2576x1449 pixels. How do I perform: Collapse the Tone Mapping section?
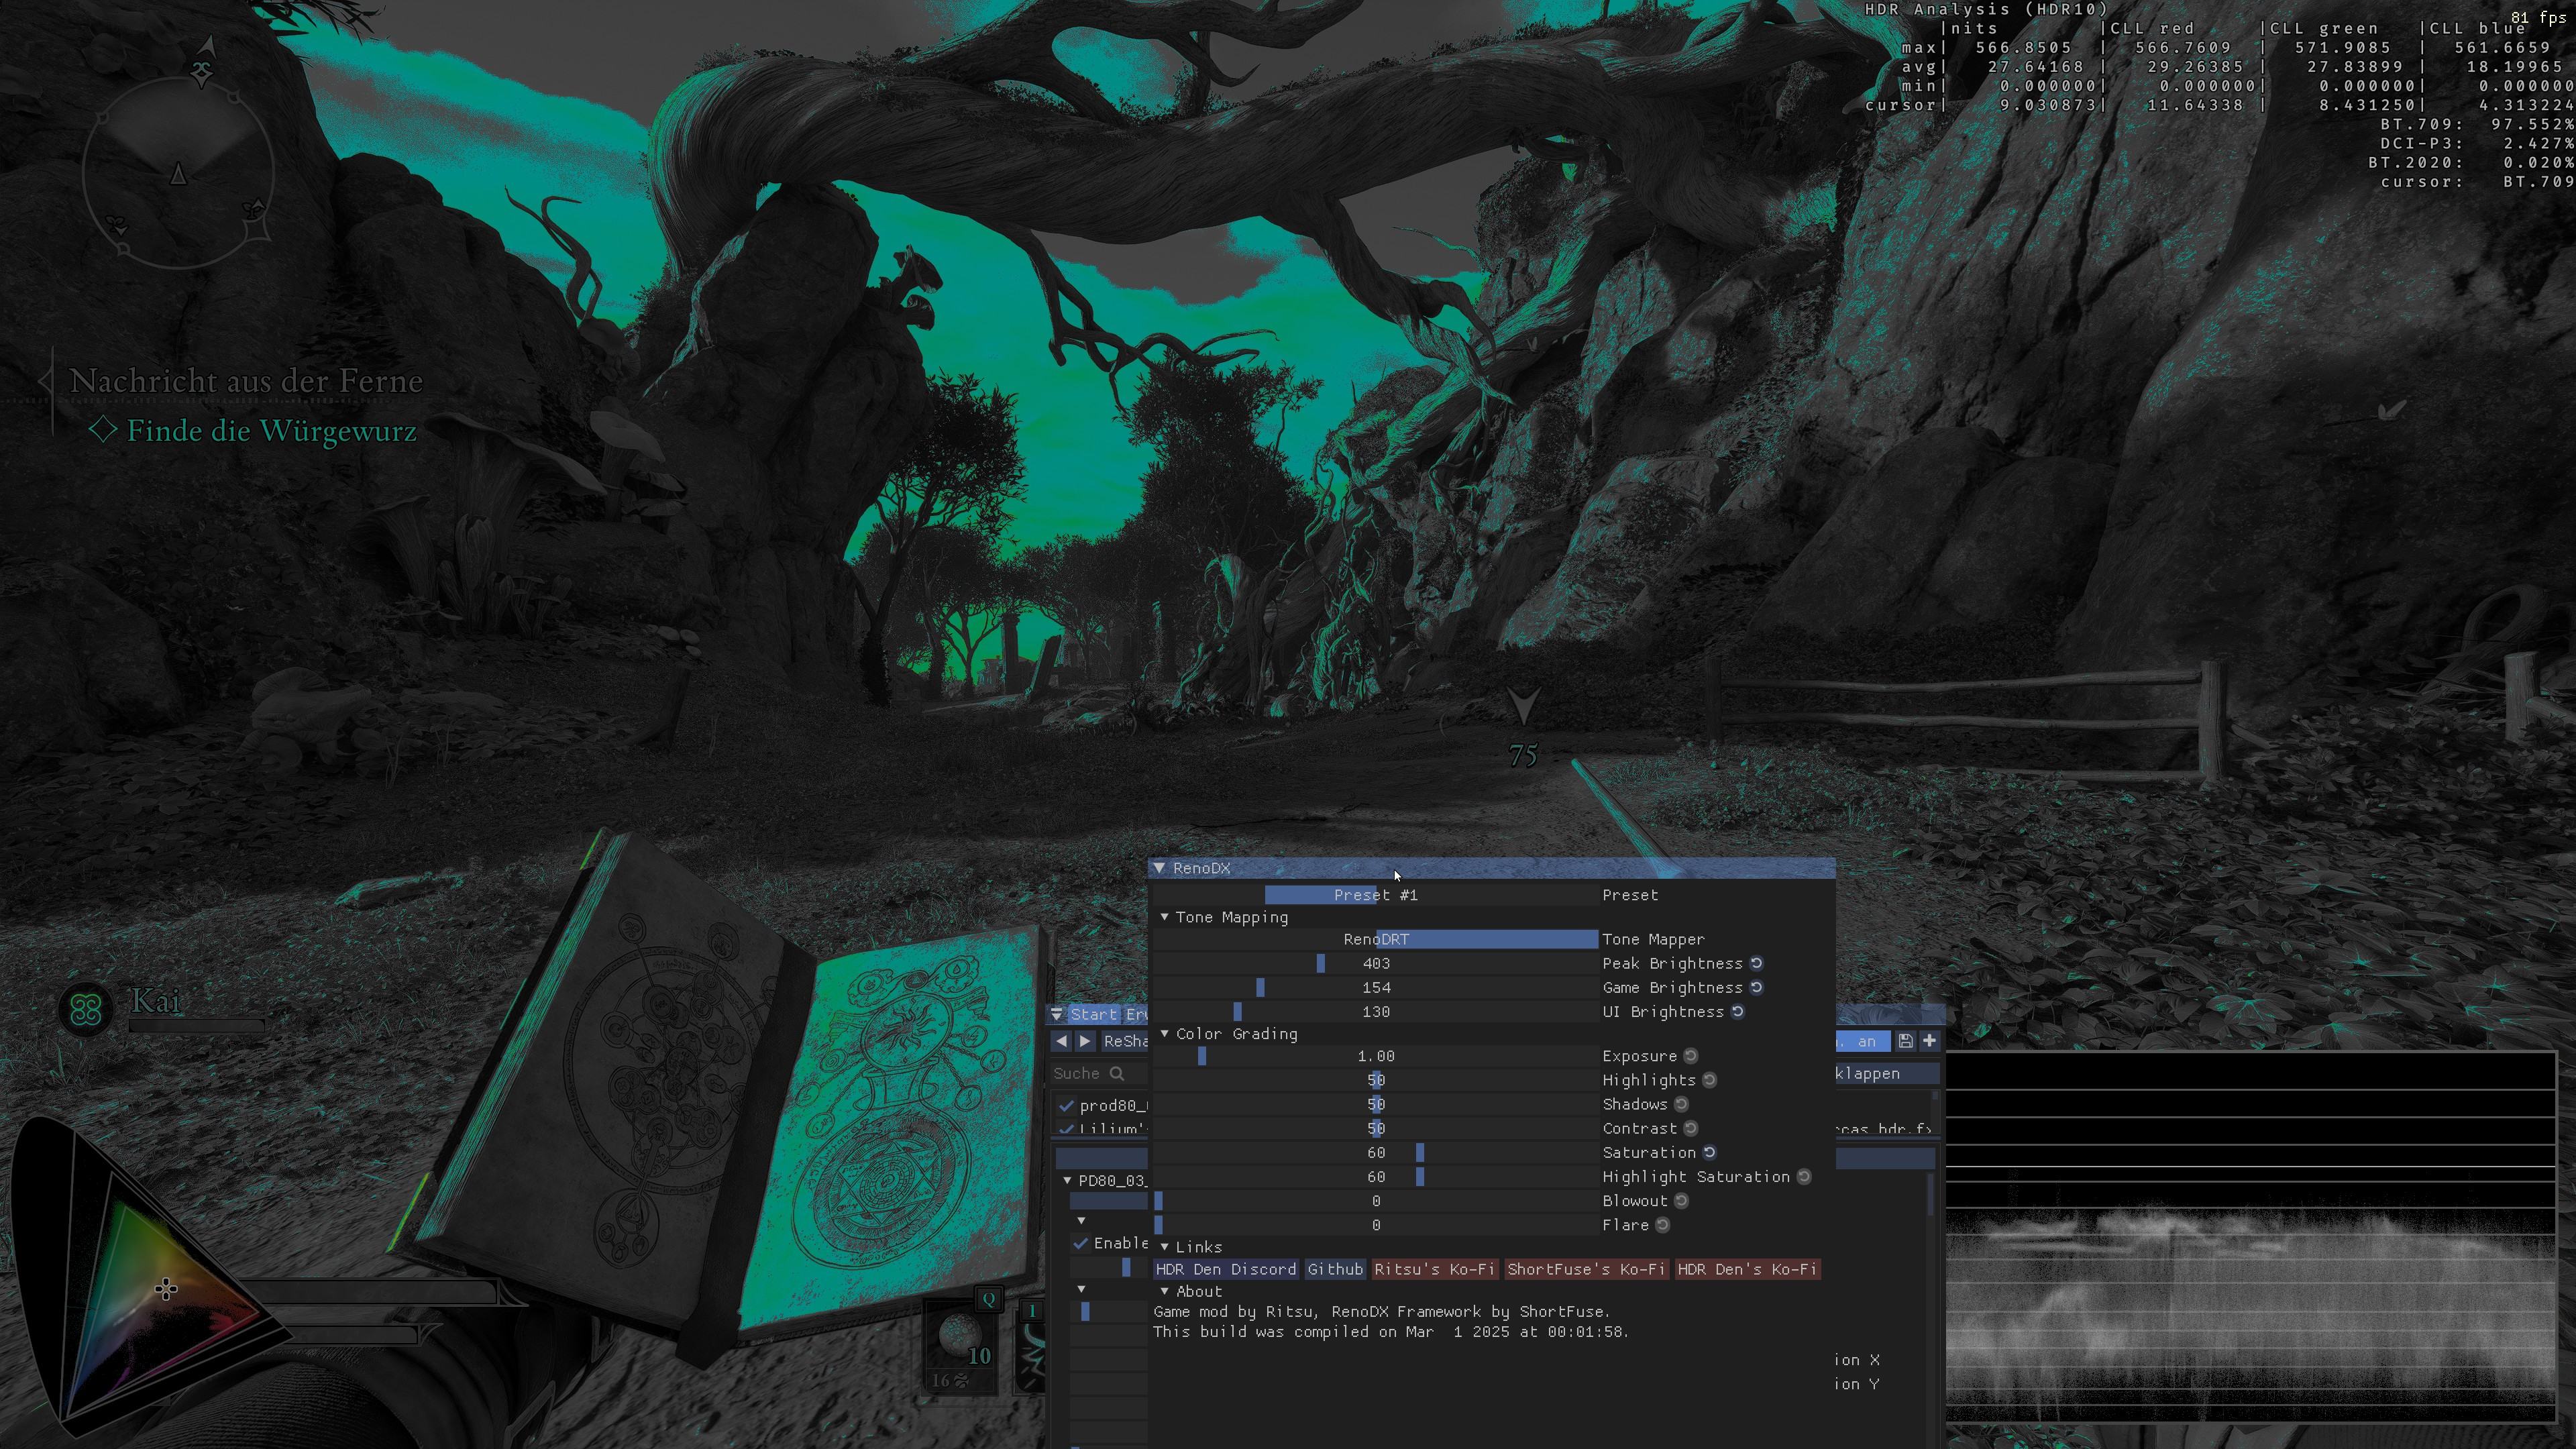pyautogui.click(x=1164, y=917)
